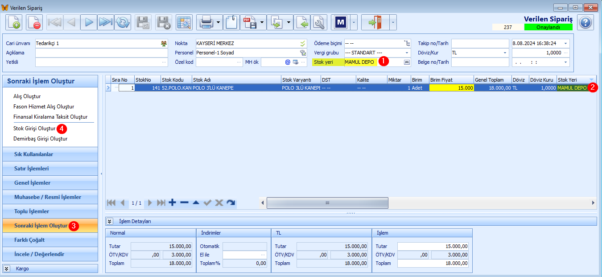Click the @ email icon in MH ök field
This screenshot has width=602, height=277.
coord(288,62)
